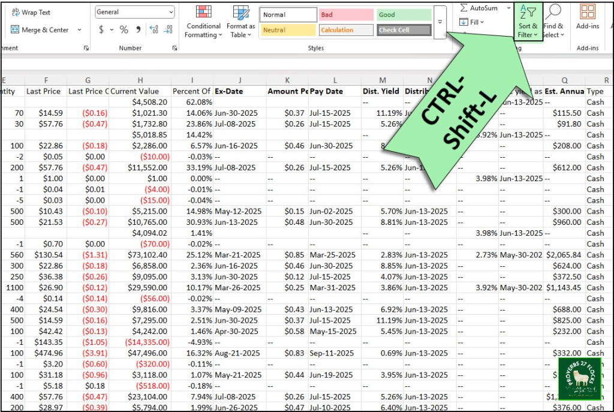Apply Comma Style number format
This screenshot has width=614, height=412.
(138, 30)
